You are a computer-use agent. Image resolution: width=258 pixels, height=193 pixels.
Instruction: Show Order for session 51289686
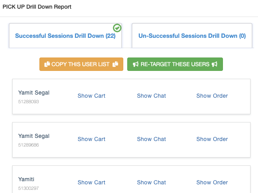(212, 139)
